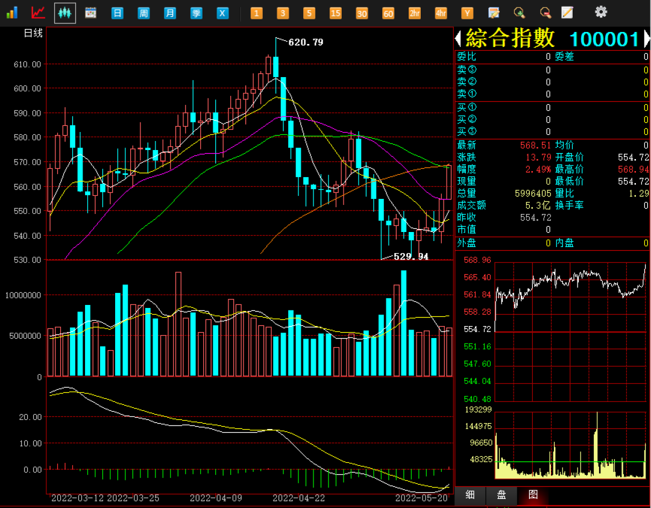This screenshot has height=508, width=651.
Task: Switch to the 3-minute chart
Action: [283, 13]
